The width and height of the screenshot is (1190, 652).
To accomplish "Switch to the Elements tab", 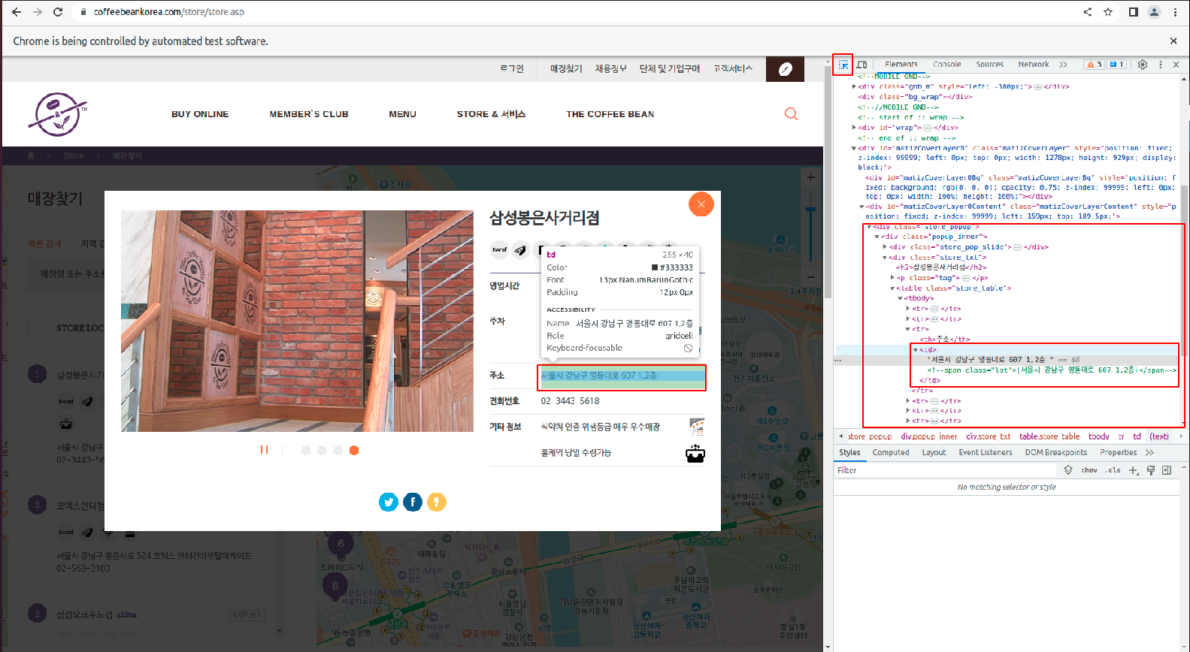I will (901, 65).
